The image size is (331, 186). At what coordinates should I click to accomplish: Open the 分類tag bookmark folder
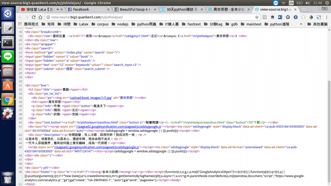(x=213, y=24)
